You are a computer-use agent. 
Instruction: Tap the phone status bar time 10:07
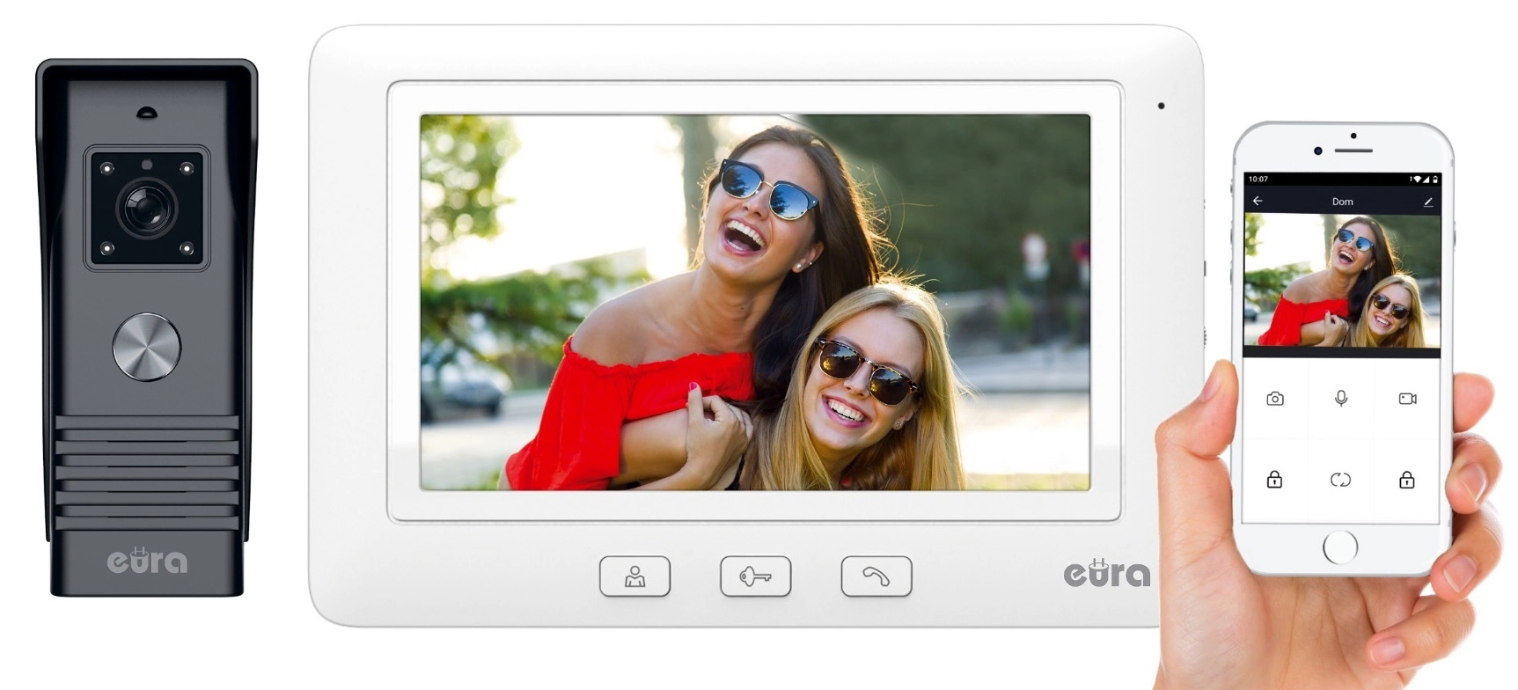(1258, 180)
